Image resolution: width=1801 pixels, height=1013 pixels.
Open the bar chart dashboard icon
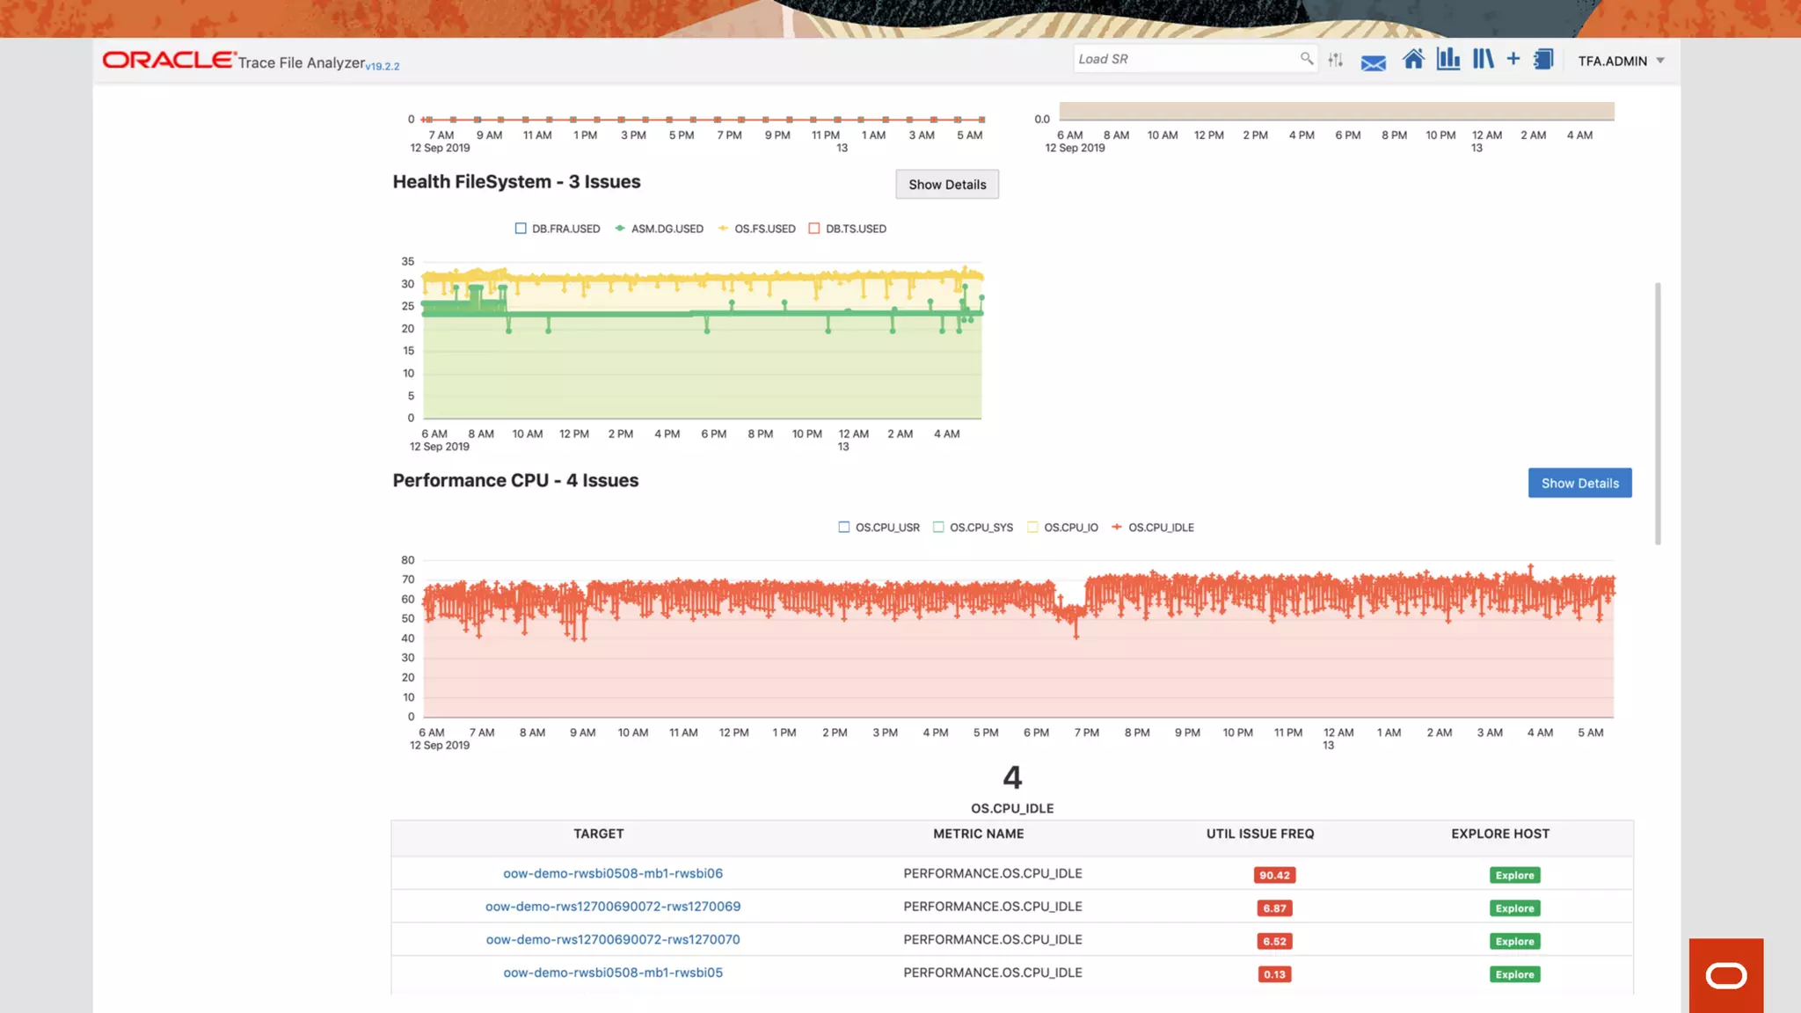click(1447, 60)
